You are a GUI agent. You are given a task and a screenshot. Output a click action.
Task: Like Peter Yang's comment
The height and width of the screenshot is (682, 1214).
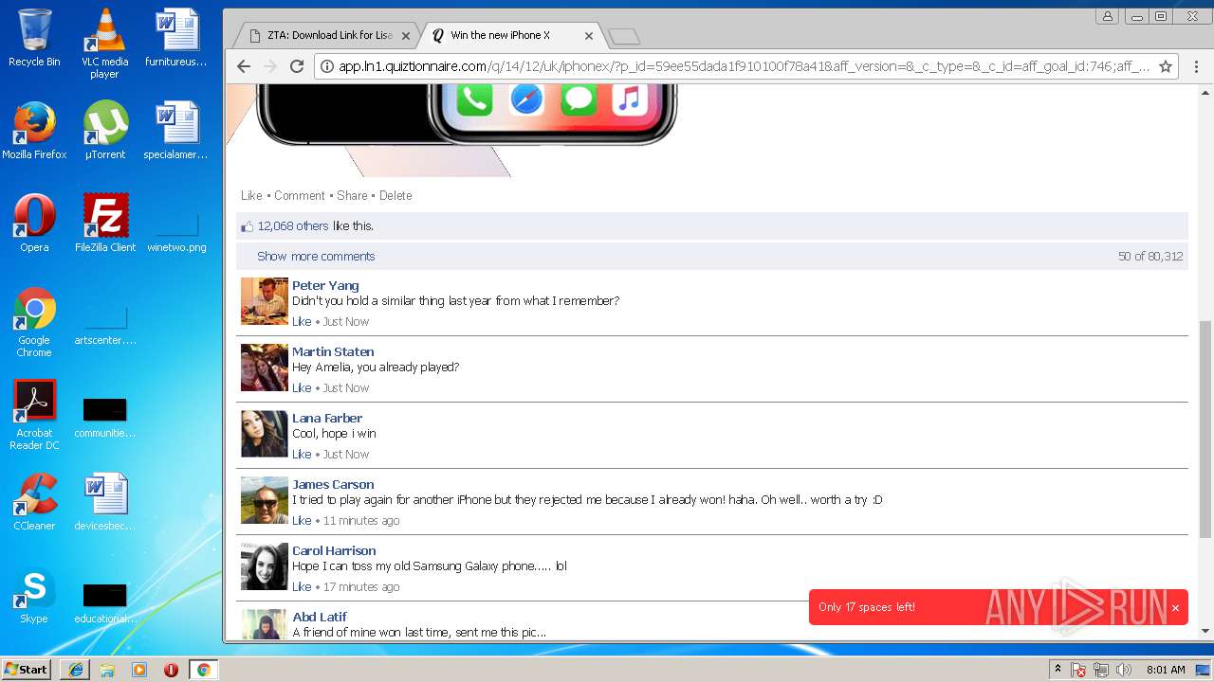point(302,321)
